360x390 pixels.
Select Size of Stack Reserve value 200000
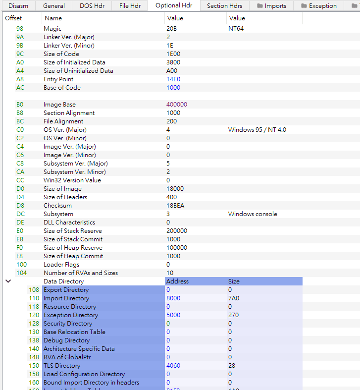[177, 231]
